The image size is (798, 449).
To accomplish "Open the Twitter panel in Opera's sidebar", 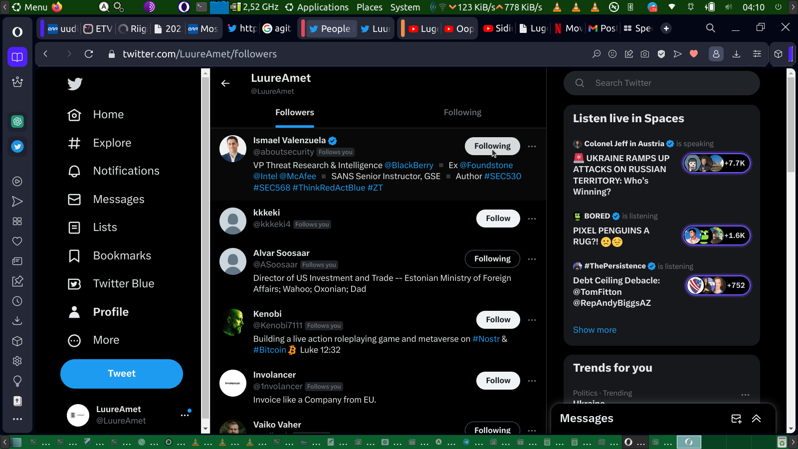I will tap(17, 147).
